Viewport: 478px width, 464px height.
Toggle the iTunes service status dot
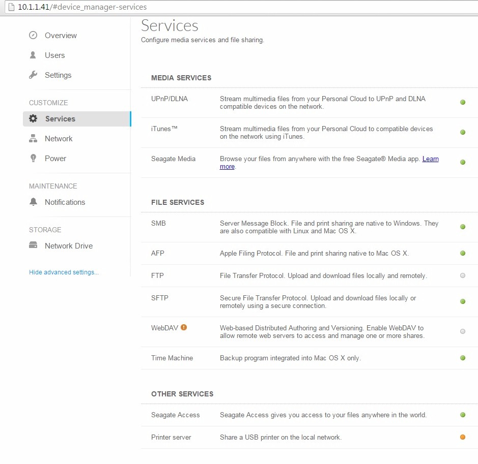pyautogui.click(x=462, y=132)
